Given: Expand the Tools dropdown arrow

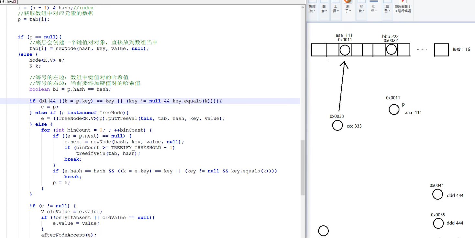Looking at the screenshot, I should tap(338, 11).
